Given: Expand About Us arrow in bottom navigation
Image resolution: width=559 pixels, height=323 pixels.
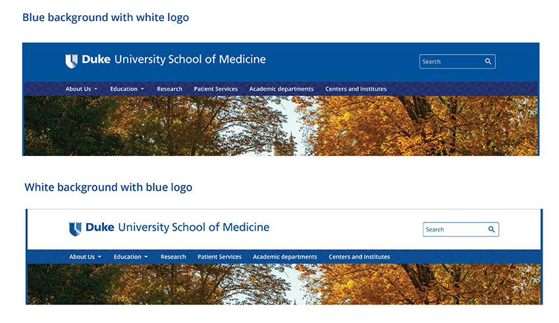Looking at the screenshot, I should [x=99, y=257].
